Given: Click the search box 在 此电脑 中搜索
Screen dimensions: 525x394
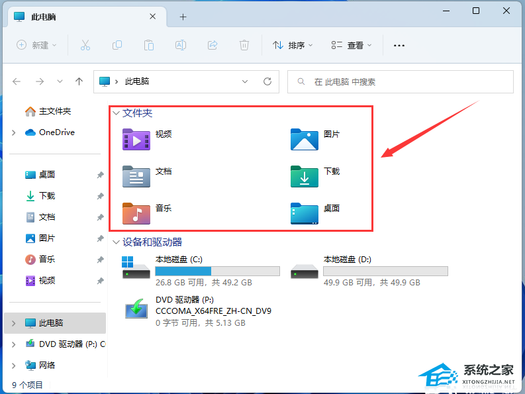Looking at the screenshot, I should click(x=401, y=81).
